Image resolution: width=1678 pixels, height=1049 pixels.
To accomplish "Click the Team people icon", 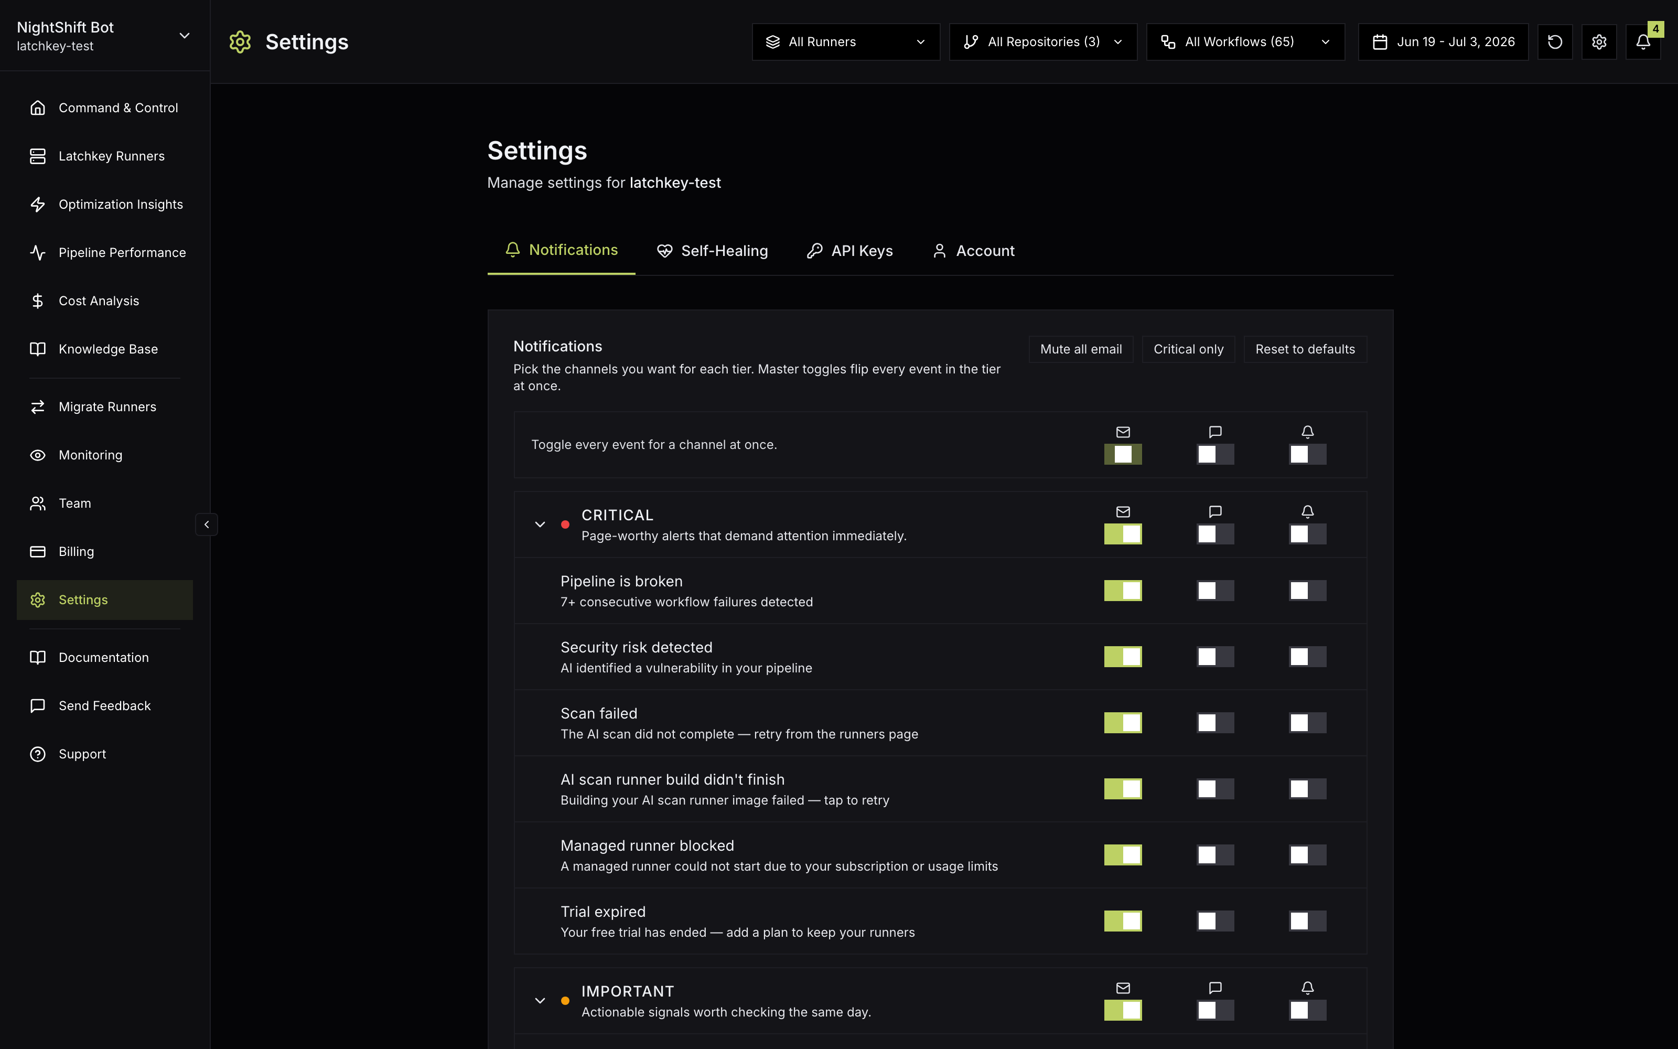I will click(37, 503).
